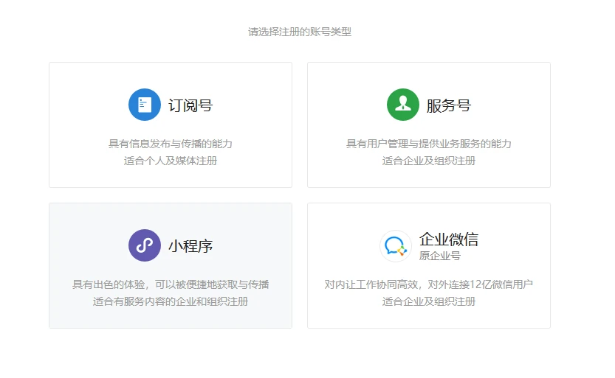
Task: Click the green 服务号 person icon
Action: pos(403,105)
